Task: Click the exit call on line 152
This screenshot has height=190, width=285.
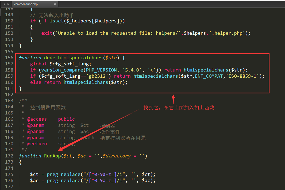Action: tap(47, 33)
